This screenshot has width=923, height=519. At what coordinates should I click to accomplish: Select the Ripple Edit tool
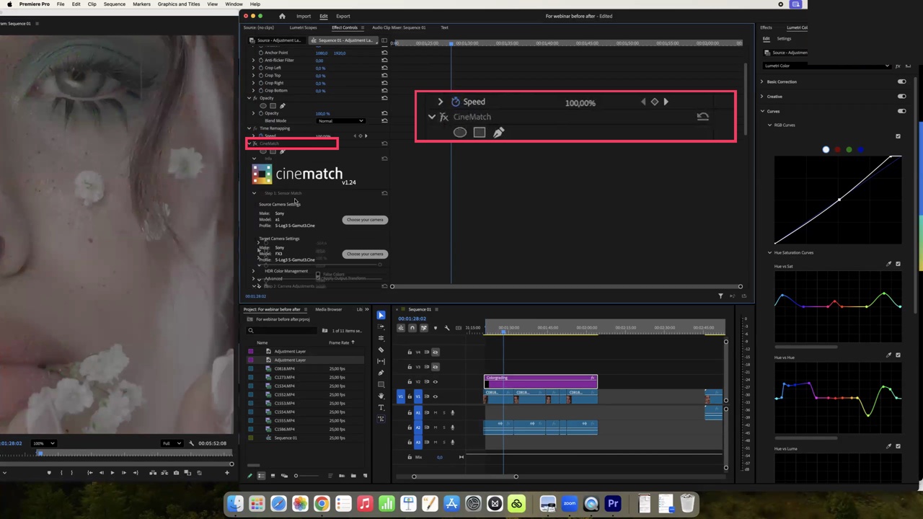381,338
